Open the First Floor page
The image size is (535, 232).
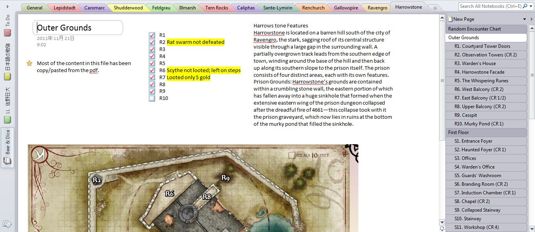486,132
